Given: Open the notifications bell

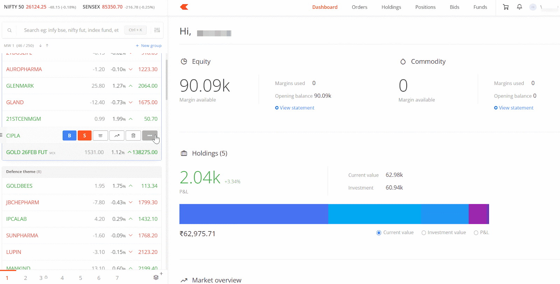Looking at the screenshot, I should coord(519,7).
